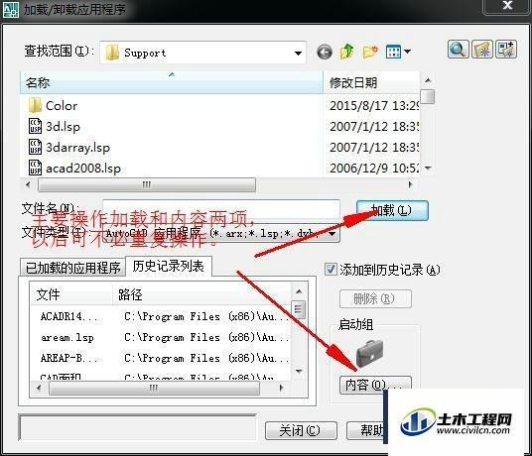
Task: Click the Color folder icon
Action: [x=35, y=105]
